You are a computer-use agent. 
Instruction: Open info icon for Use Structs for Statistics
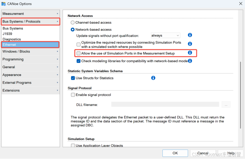pyautogui.click(x=153, y=78)
